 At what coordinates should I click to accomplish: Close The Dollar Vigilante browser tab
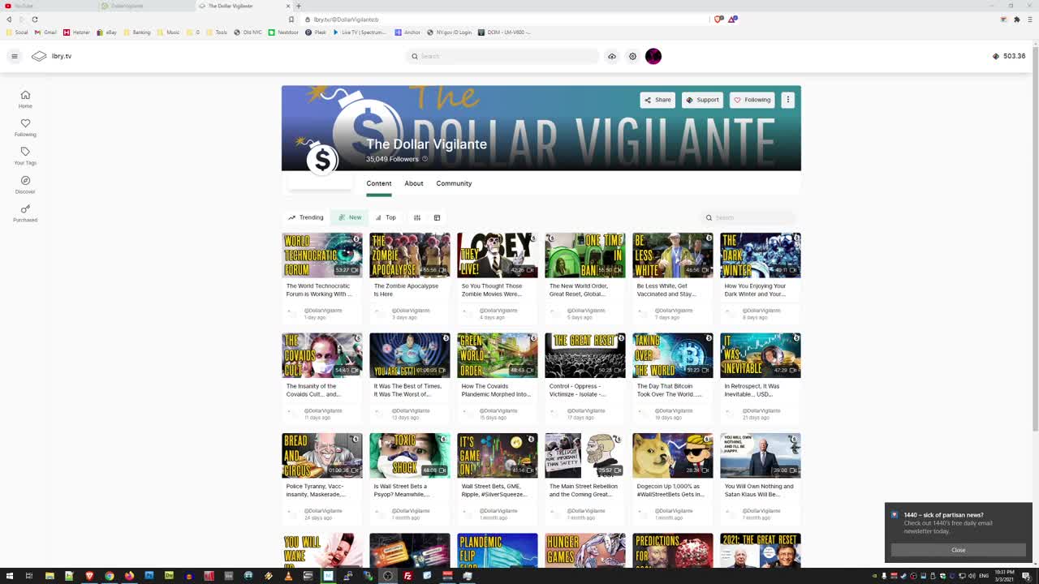point(288,6)
